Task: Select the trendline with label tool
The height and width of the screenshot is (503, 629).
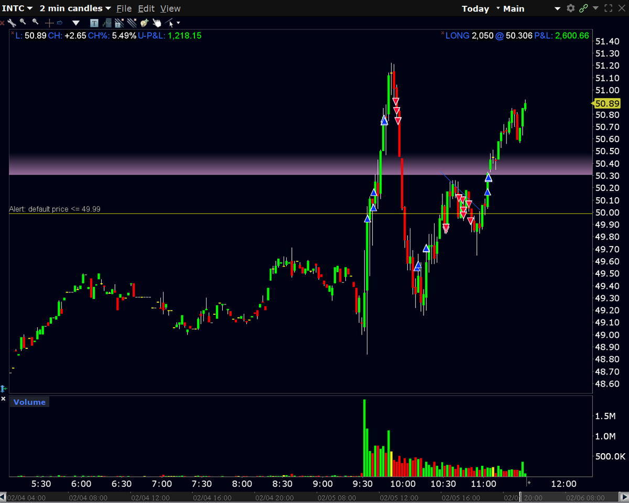Action: (x=119, y=23)
